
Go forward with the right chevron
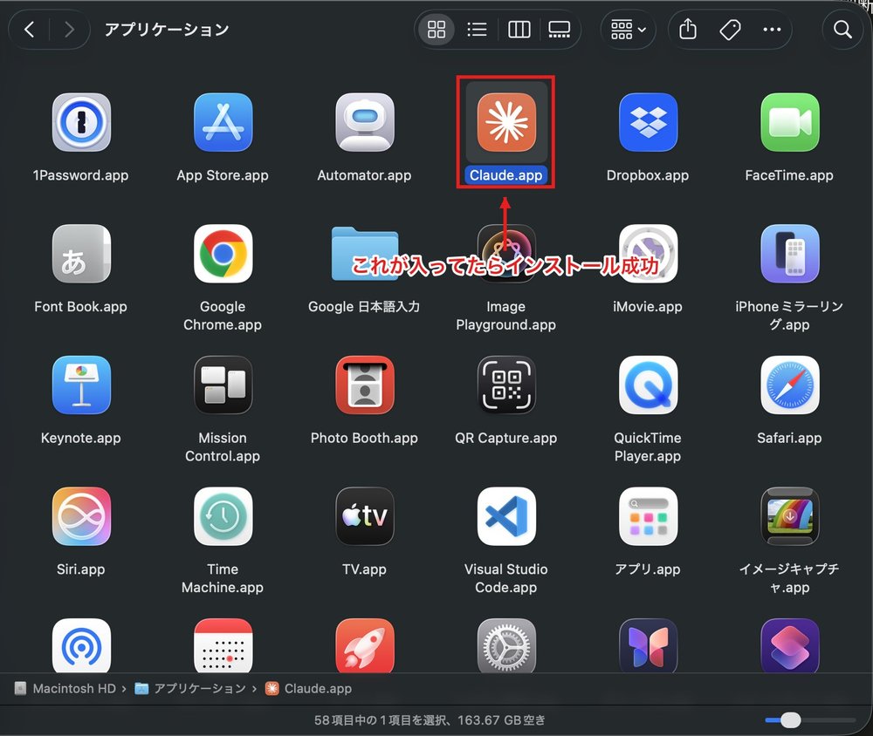tap(69, 29)
